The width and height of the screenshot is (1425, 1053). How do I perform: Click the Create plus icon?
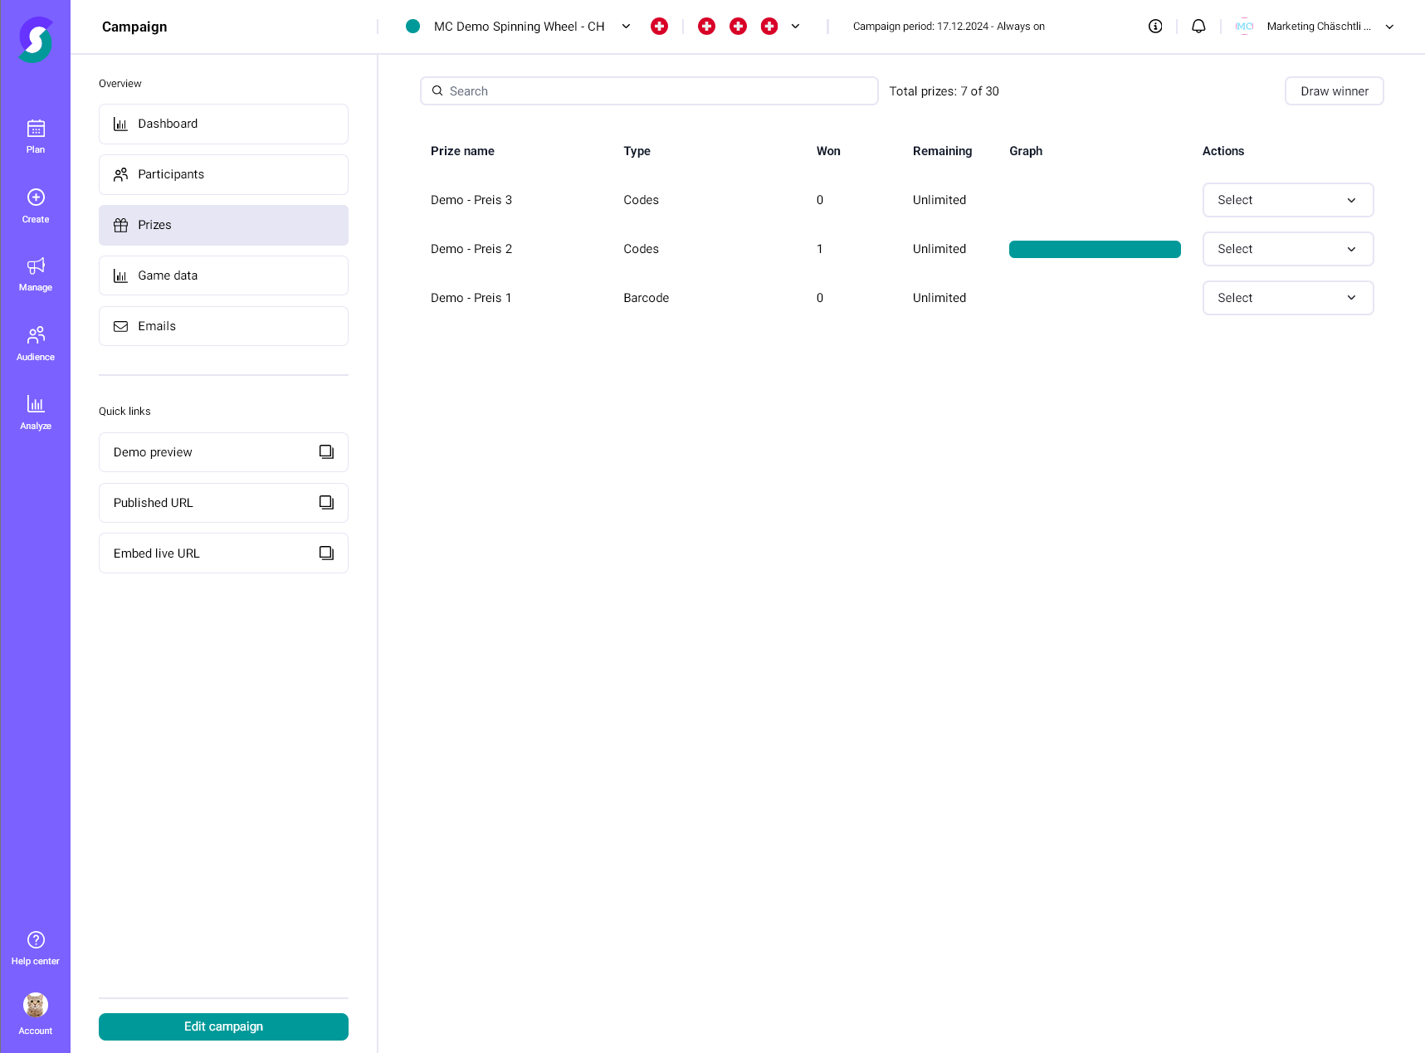(36, 197)
